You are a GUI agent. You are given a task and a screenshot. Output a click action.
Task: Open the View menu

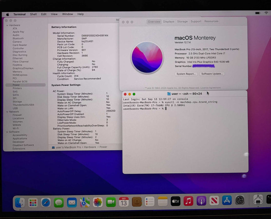tap(54, 14)
